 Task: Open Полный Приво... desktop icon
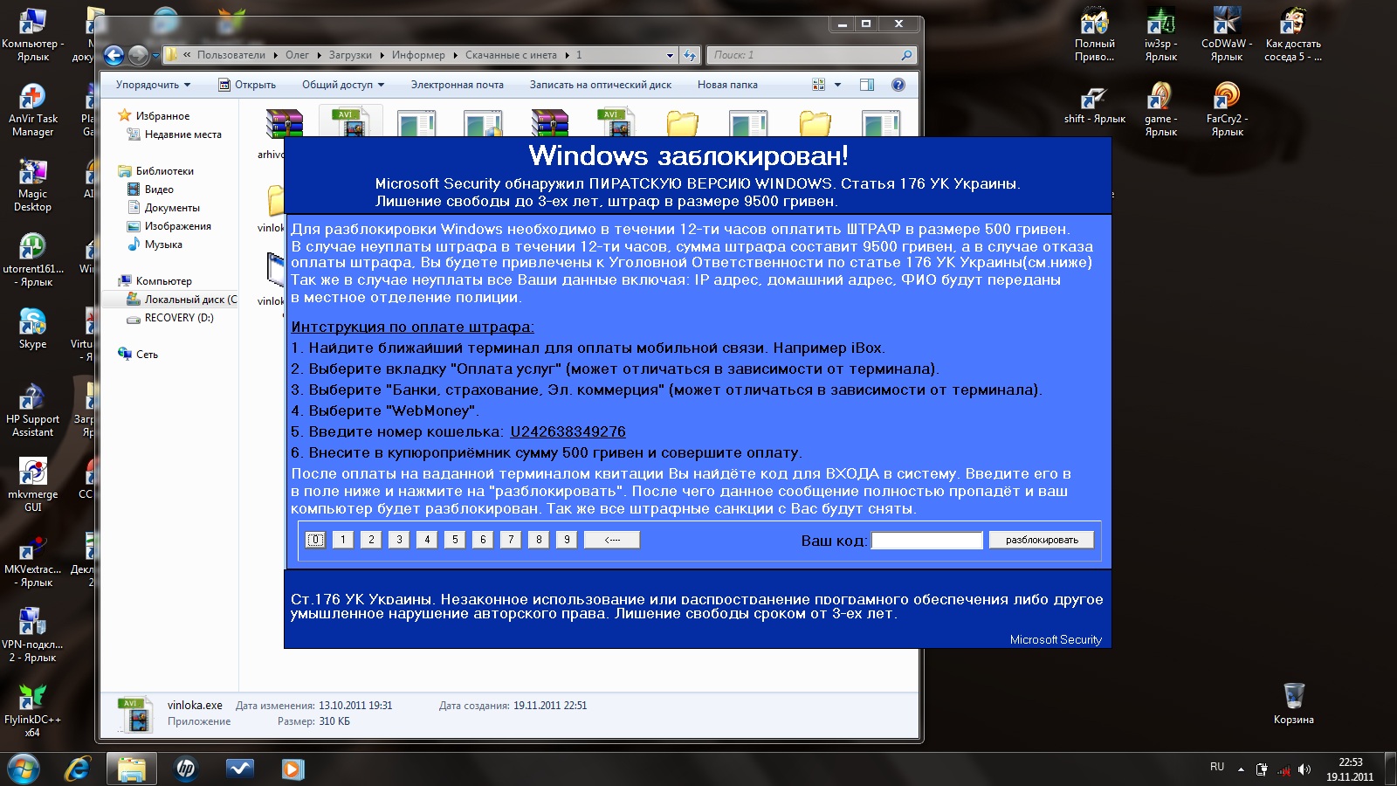(x=1094, y=35)
